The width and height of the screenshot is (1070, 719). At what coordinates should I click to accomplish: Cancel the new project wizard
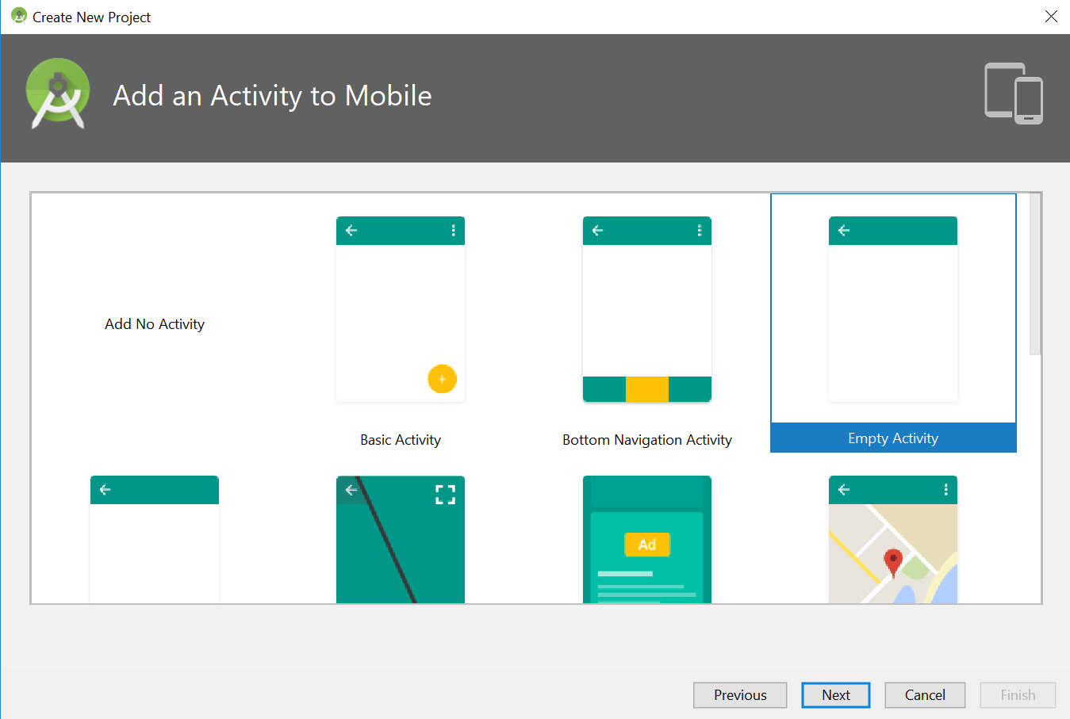tap(925, 695)
